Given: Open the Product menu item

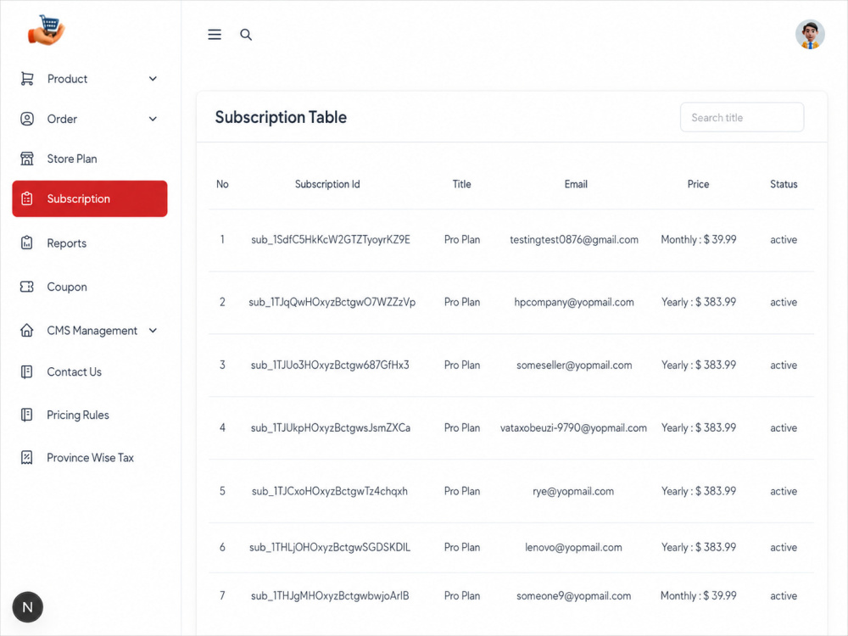Looking at the screenshot, I should 90,79.
